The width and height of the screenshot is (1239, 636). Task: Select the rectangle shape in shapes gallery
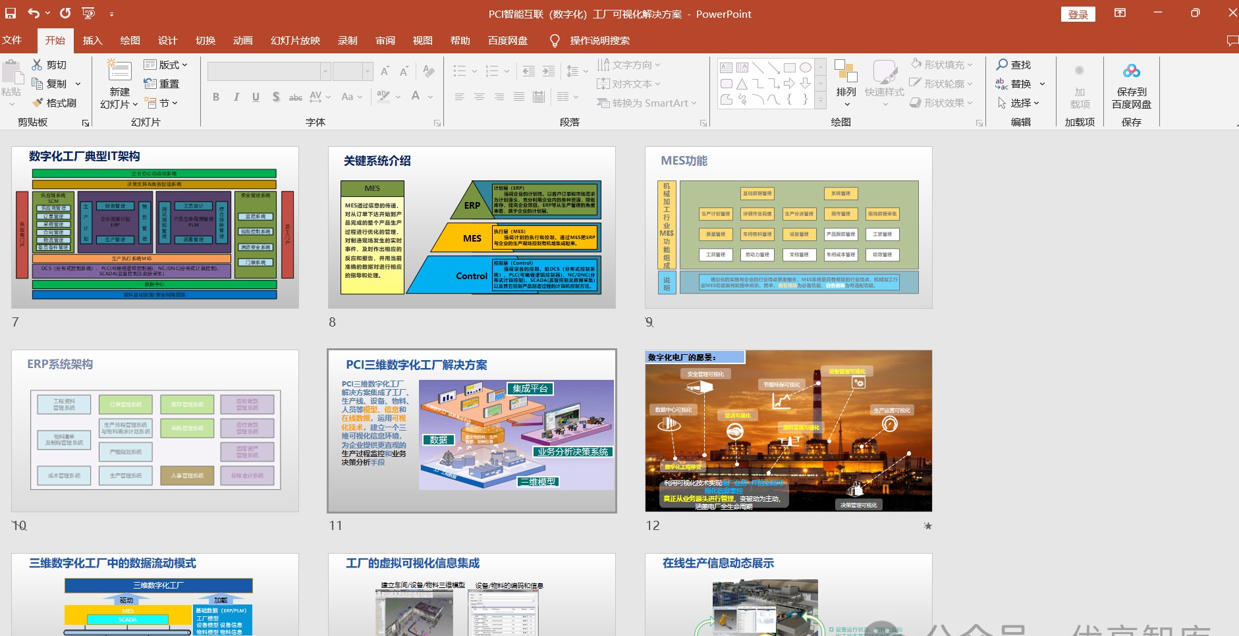(790, 68)
